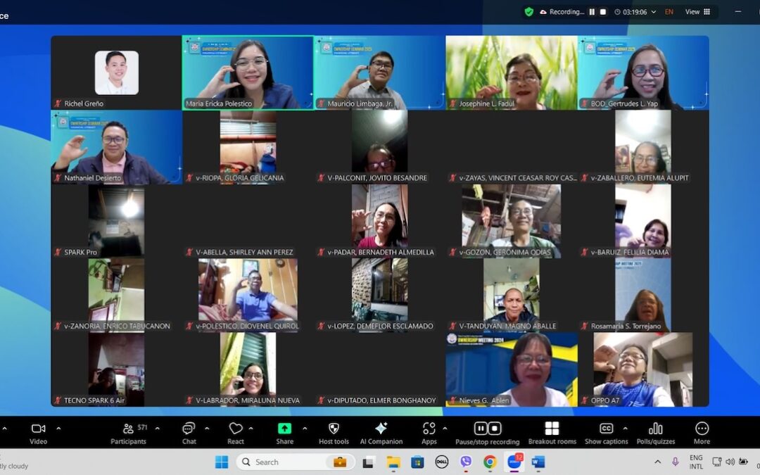Click the name label 'Rosamaria S. Torrejano'
Image resolution: width=760 pixels, height=475 pixels.
(x=626, y=327)
